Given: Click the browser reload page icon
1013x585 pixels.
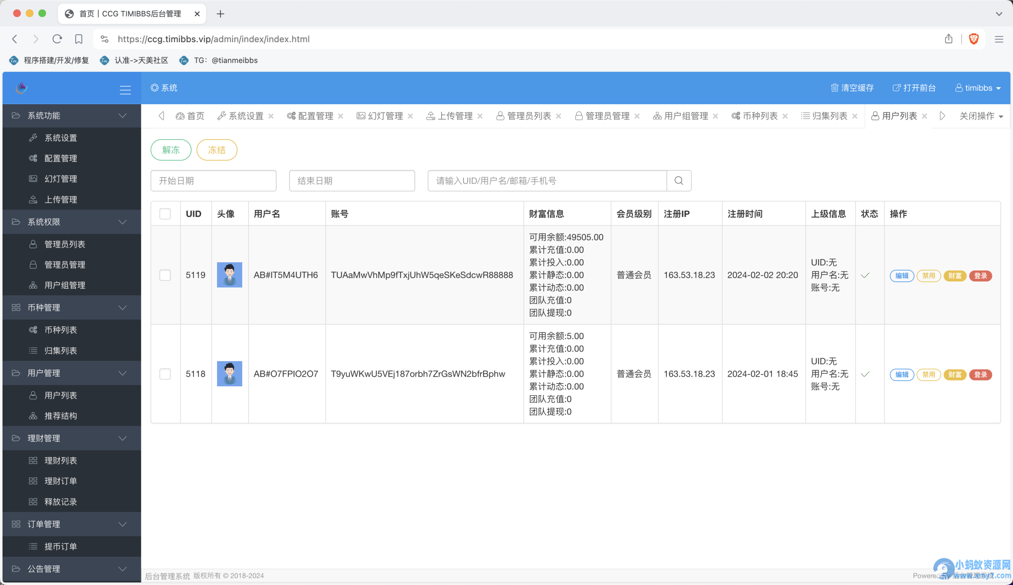Looking at the screenshot, I should [x=57, y=39].
